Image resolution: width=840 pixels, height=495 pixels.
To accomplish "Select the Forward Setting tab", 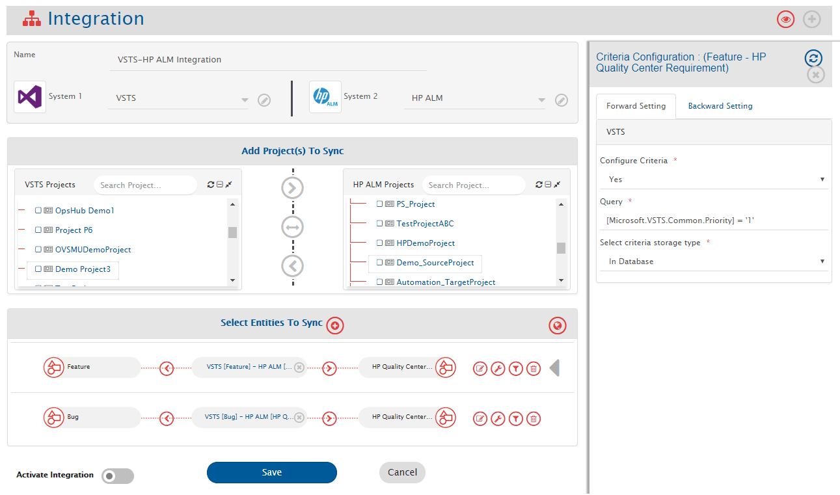I will click(x=636, y=106).
